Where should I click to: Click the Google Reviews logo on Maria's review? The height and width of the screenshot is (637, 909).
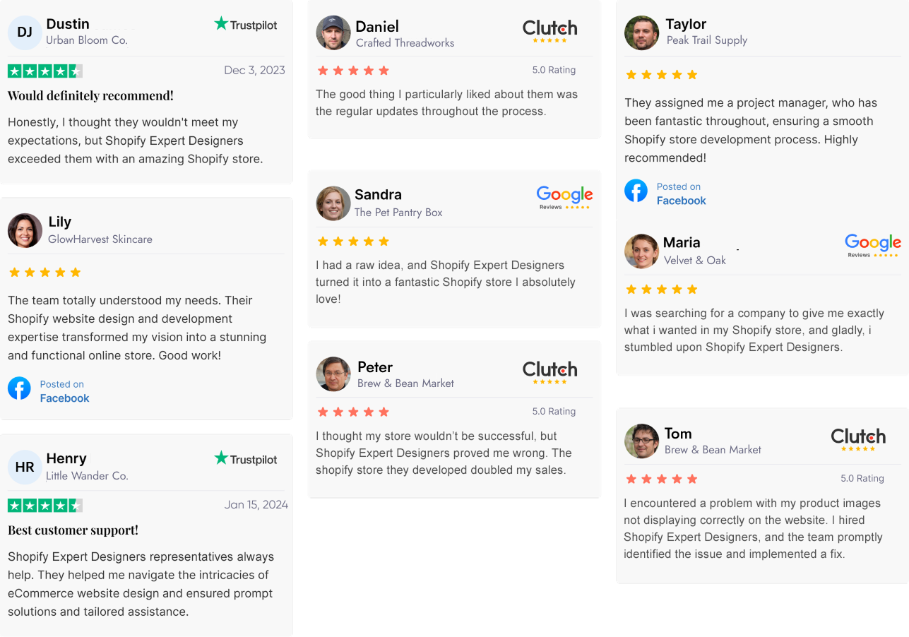[873, 245]
